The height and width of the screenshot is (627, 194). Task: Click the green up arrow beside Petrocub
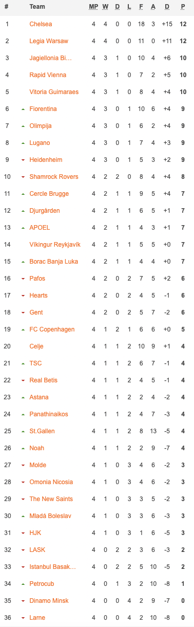click(x=23, y=584)
